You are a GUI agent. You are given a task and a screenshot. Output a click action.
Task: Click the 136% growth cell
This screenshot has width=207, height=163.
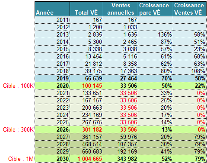click(156, 34)
